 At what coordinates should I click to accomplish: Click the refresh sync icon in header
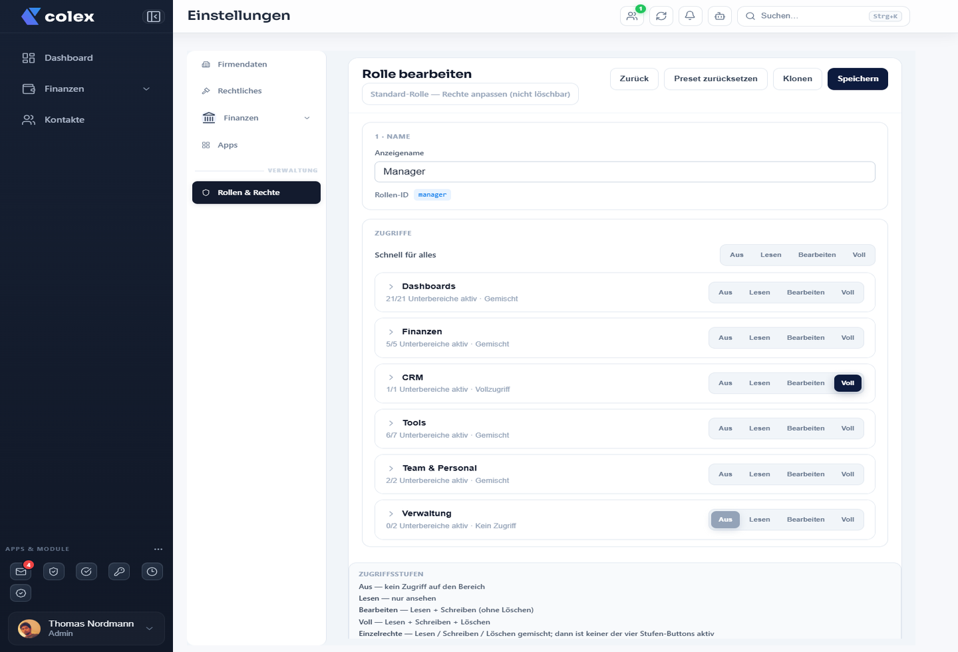point(661,16)
